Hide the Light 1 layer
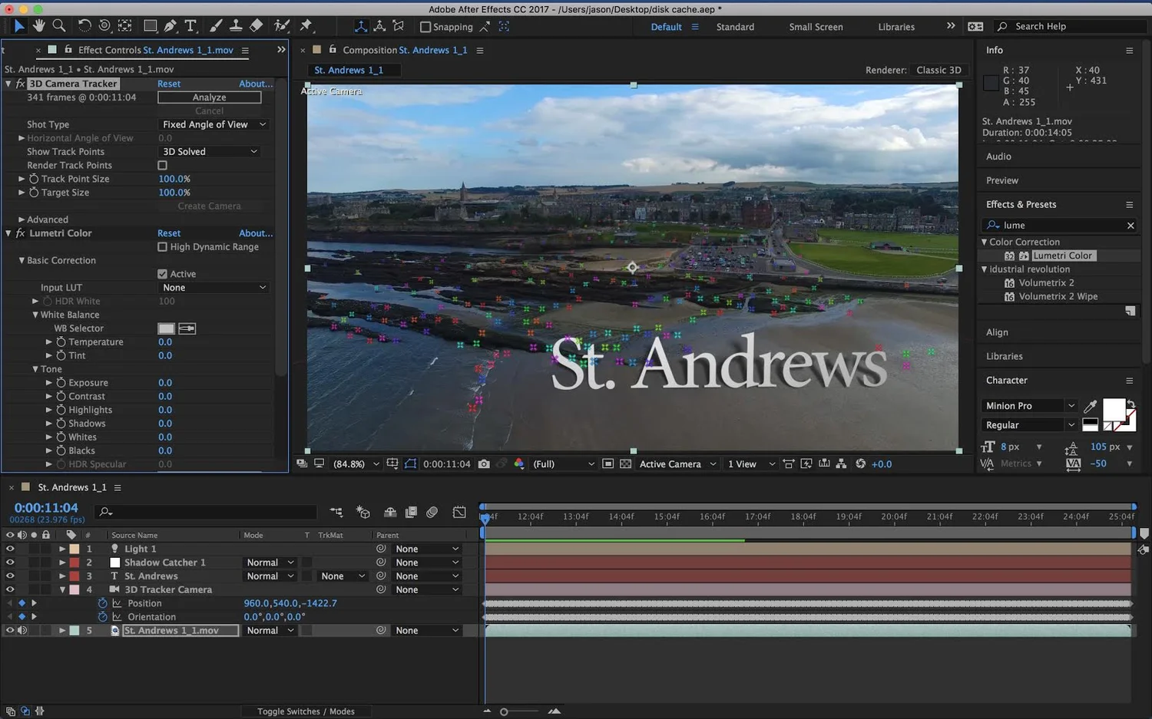This screenshot has width=1152, height=719. 10,548
